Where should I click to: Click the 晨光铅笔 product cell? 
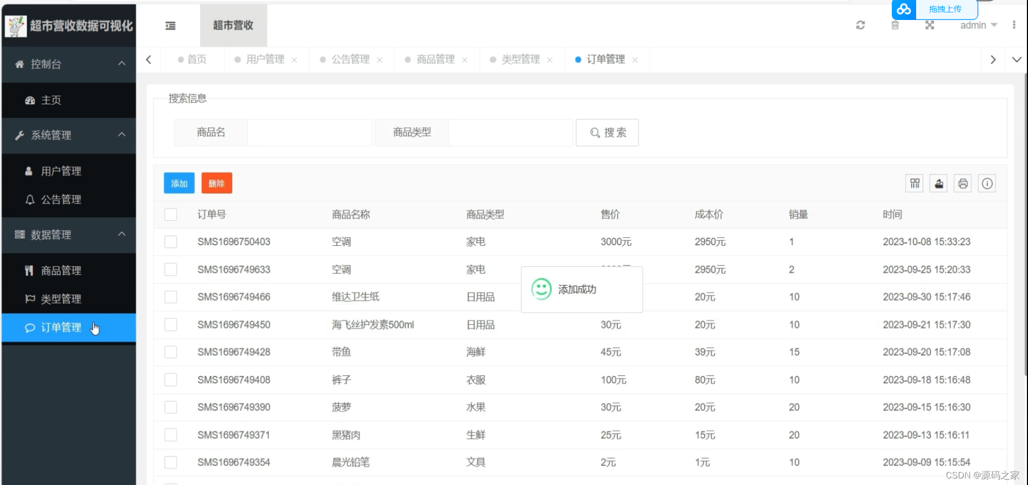click(x=351, y=462)
